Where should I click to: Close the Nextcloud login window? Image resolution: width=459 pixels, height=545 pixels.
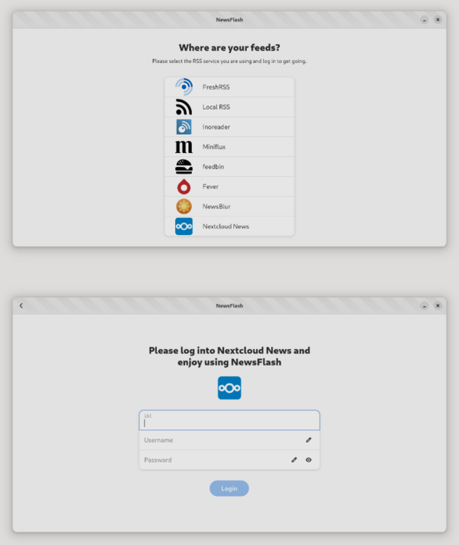point(438,305)
